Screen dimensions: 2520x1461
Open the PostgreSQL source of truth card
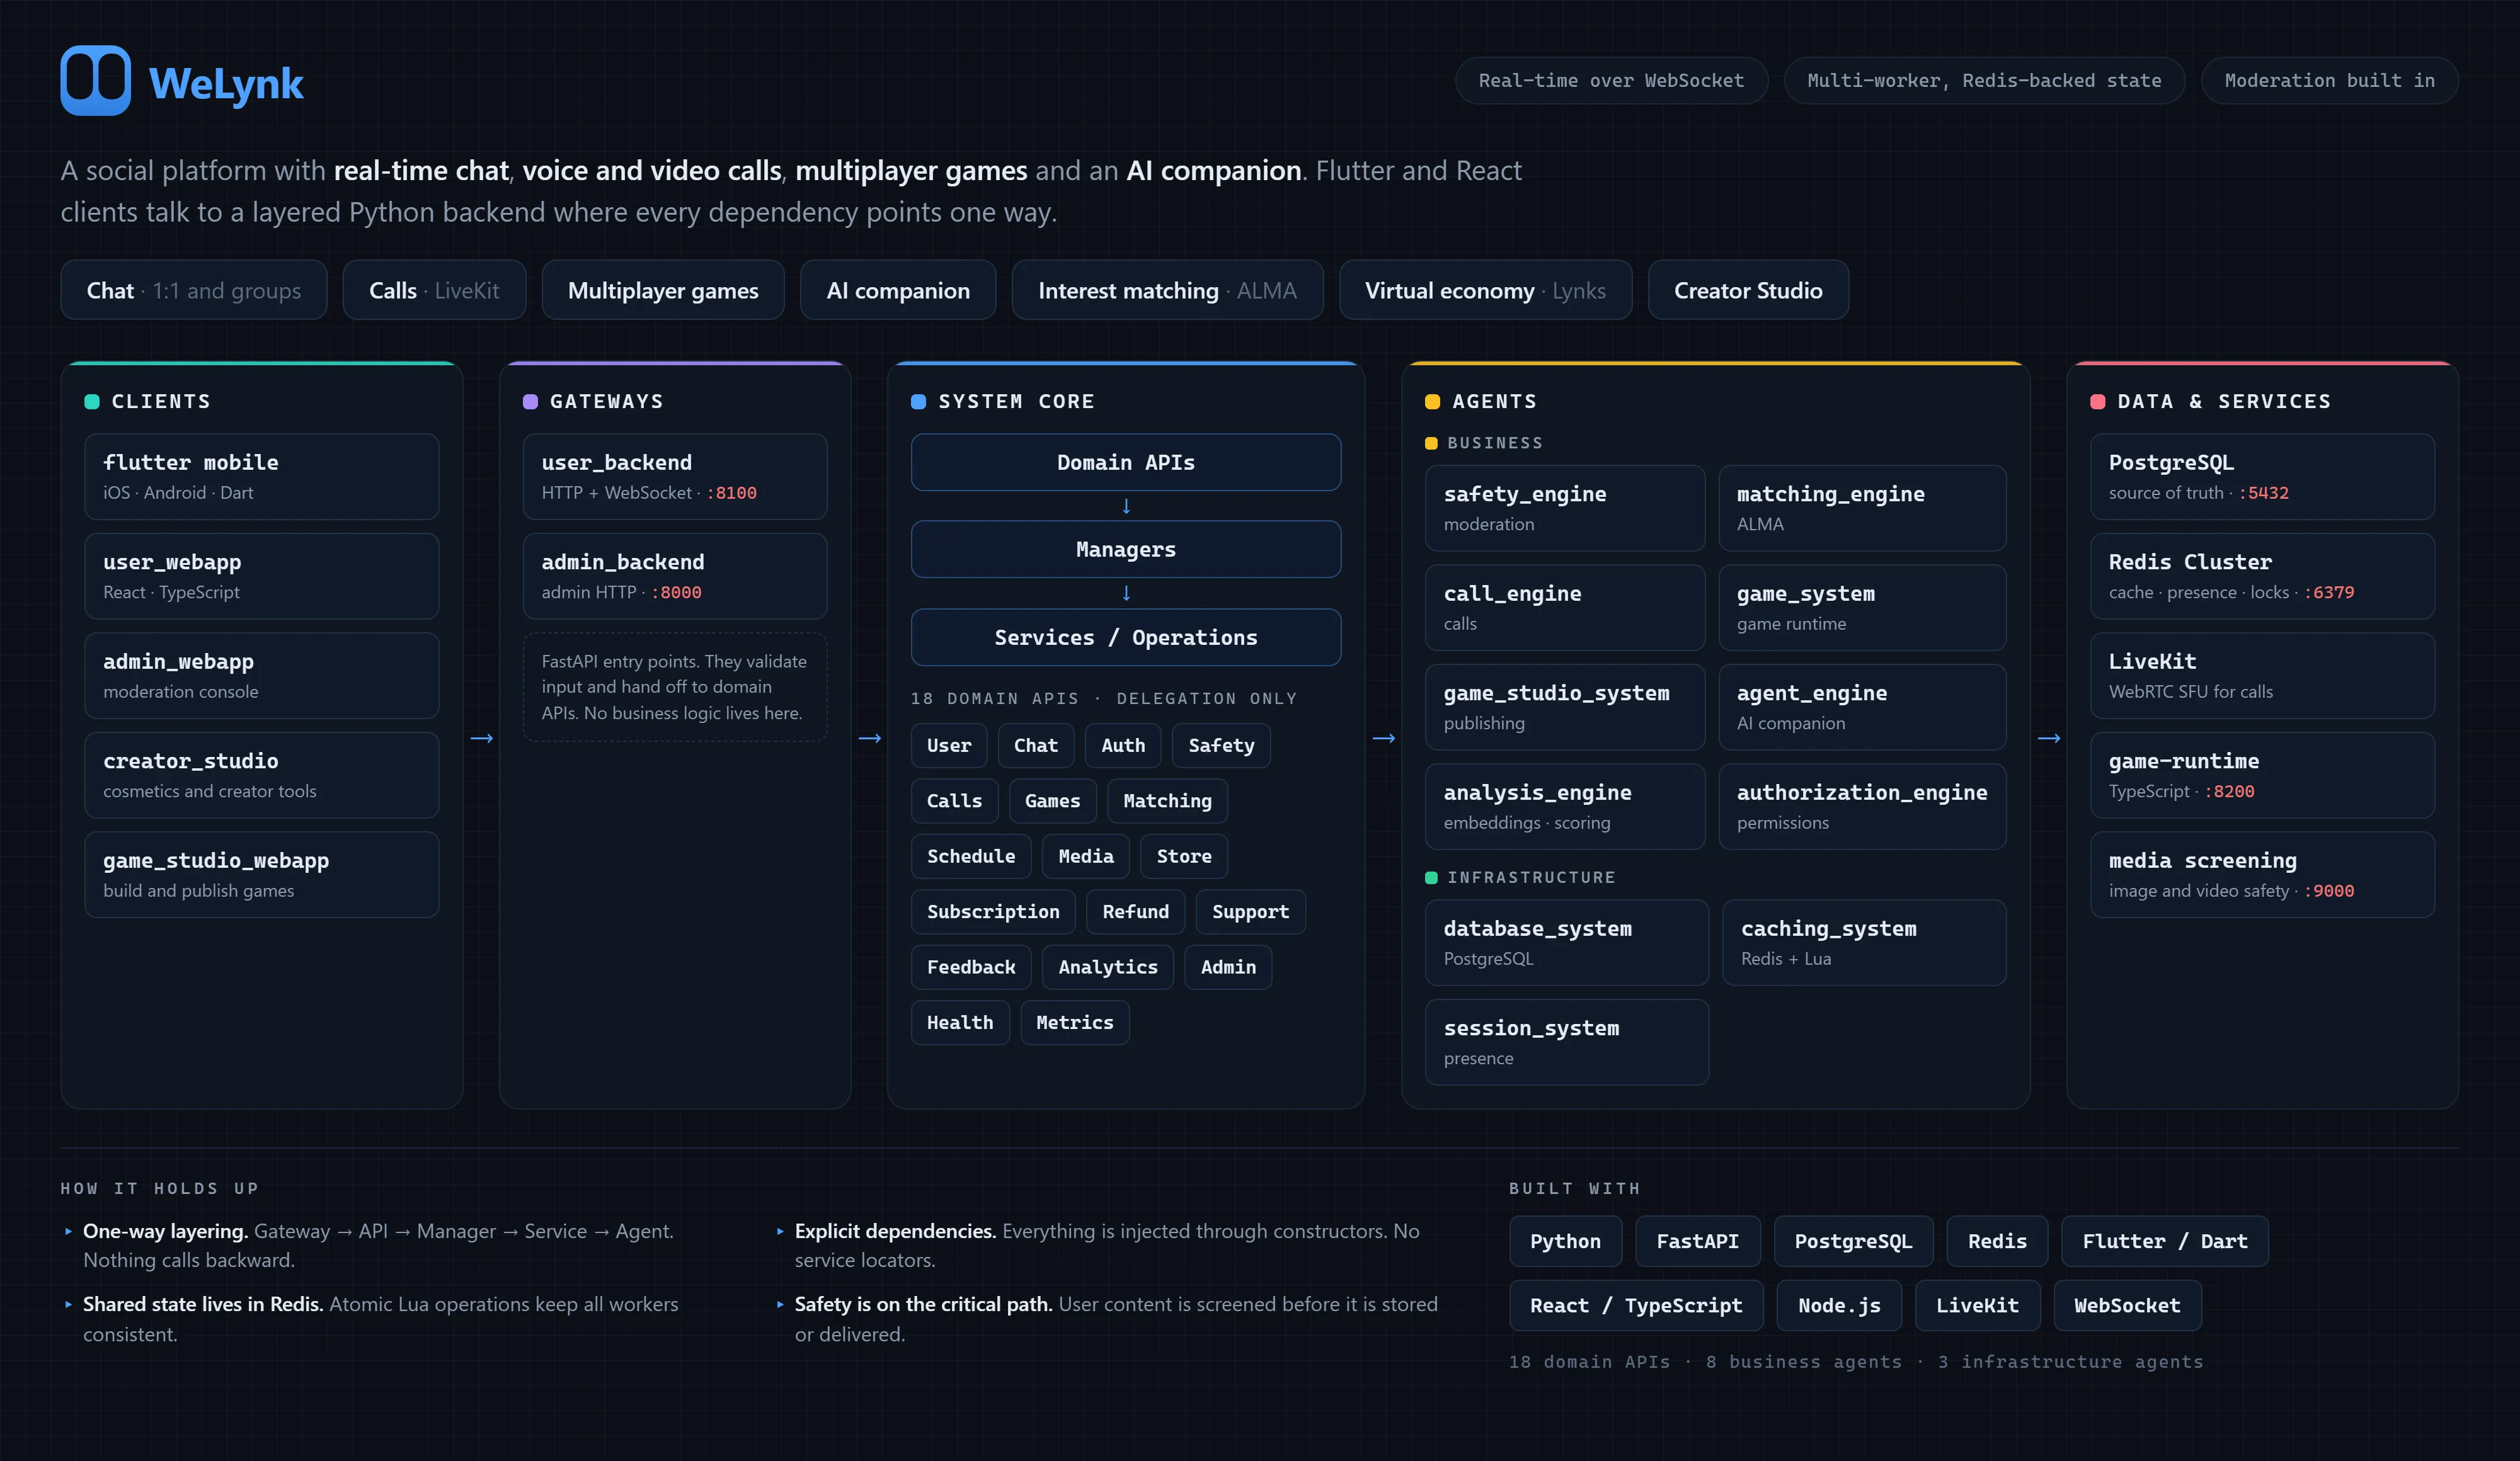coord(2262,475)
